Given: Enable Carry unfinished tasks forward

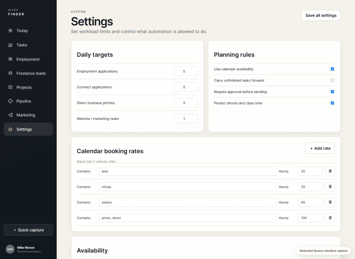Looking at the screenshot, I should (x=332, y=80).
